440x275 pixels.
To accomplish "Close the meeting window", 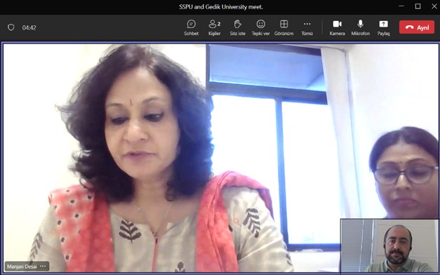I will point(434,6).
